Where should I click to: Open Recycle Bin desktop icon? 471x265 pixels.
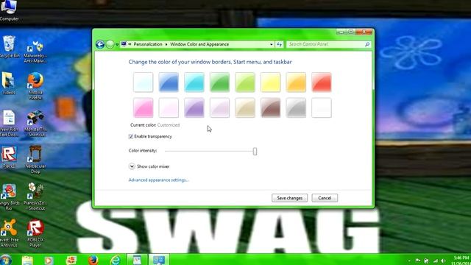pos(10,46)
